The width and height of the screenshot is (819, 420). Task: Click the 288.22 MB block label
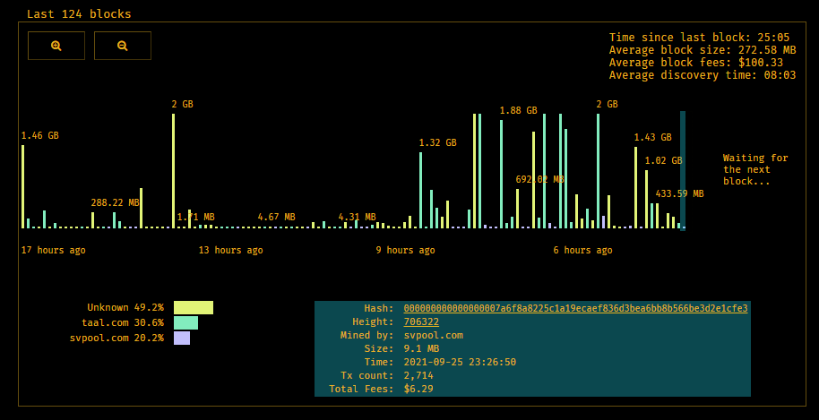point(115,203)
